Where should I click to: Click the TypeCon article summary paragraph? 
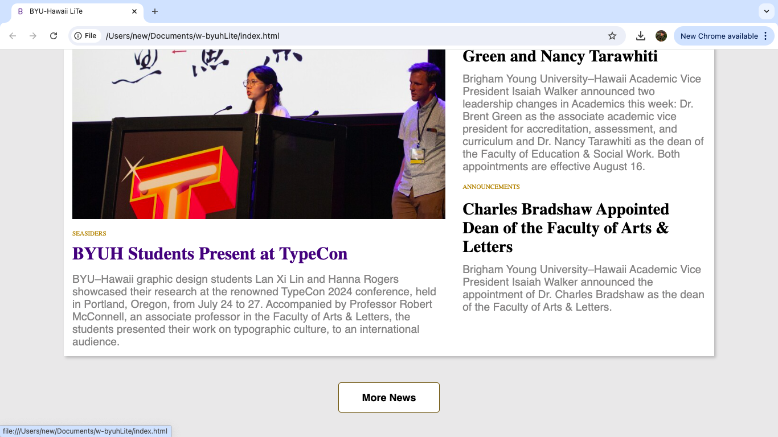pos(254,311)
